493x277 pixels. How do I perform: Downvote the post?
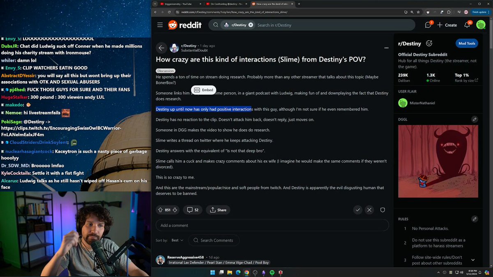point(175,210)
